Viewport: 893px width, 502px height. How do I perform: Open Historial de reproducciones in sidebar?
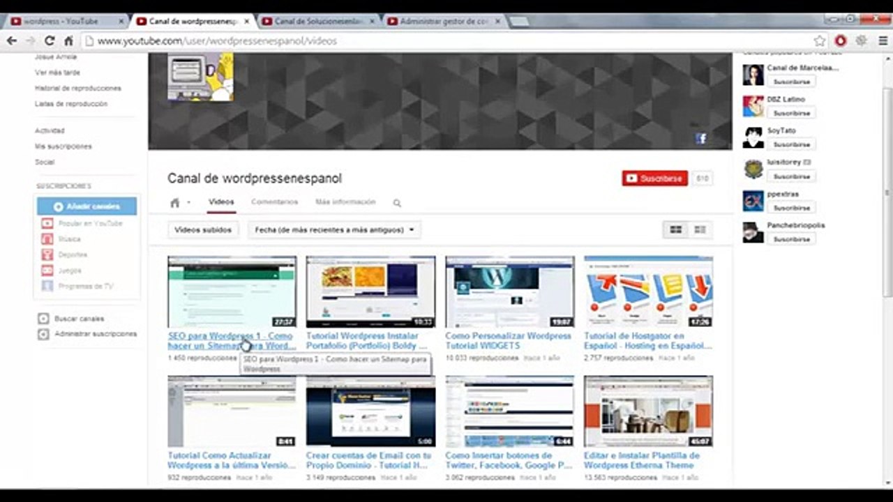tap(78, 89)
